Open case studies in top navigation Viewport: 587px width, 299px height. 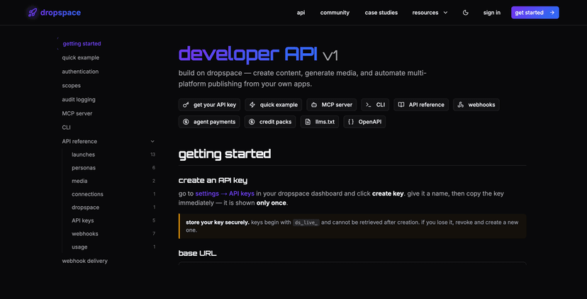point(381,13)
